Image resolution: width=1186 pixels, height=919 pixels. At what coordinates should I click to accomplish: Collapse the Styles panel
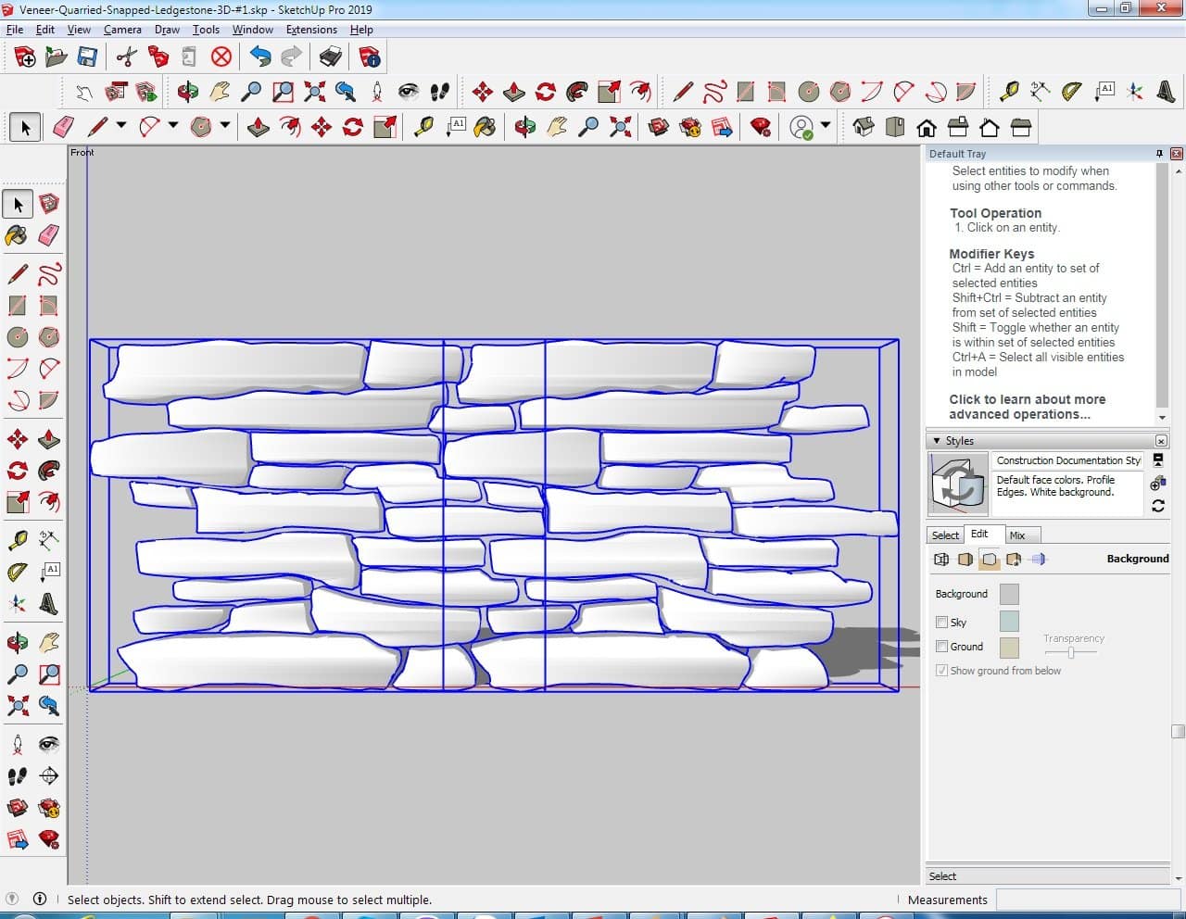[x=937, y=441]
